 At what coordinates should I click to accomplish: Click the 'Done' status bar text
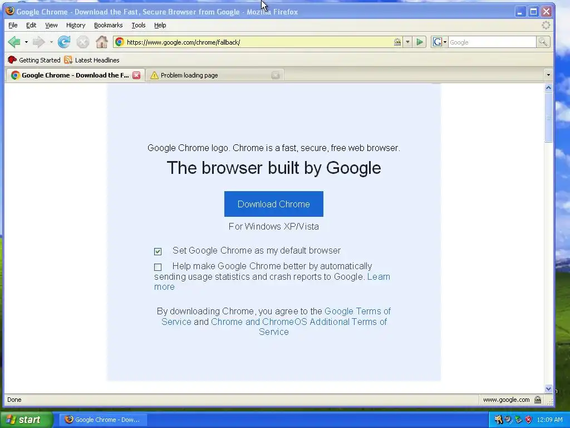tap(14, 400)
